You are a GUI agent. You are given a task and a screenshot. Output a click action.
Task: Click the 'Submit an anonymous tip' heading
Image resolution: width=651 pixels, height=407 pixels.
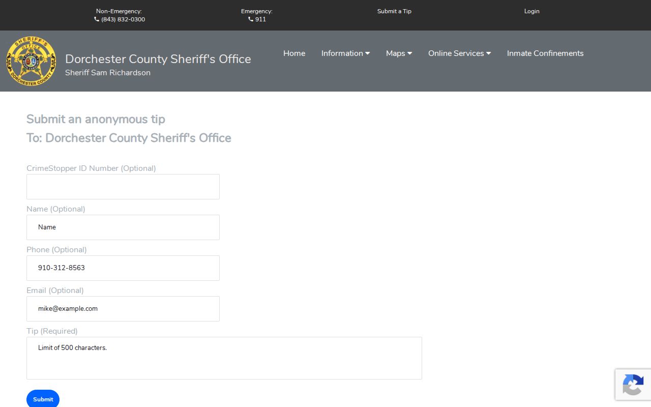tap(96, 119)
